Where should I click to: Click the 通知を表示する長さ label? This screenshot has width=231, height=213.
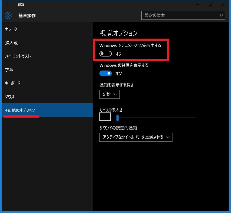tap(116, 85)
